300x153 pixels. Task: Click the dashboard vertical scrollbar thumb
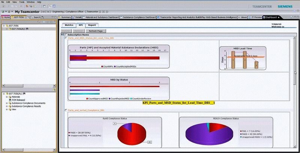(295, 61)
